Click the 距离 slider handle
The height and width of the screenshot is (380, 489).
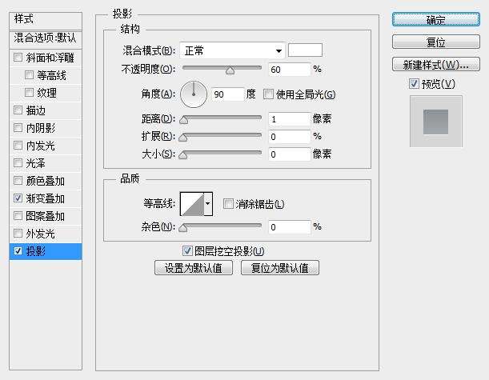click(184, 119)
